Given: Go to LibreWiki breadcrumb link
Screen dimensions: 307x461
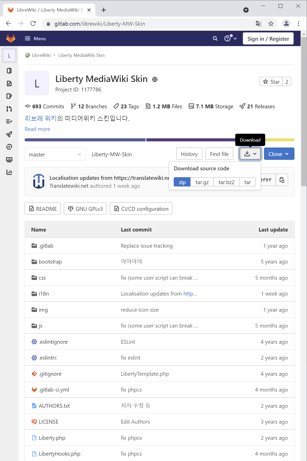Looking at the screenshot, I should [41, 55].
